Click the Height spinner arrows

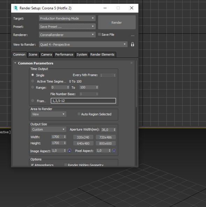[x=65, y=143]
